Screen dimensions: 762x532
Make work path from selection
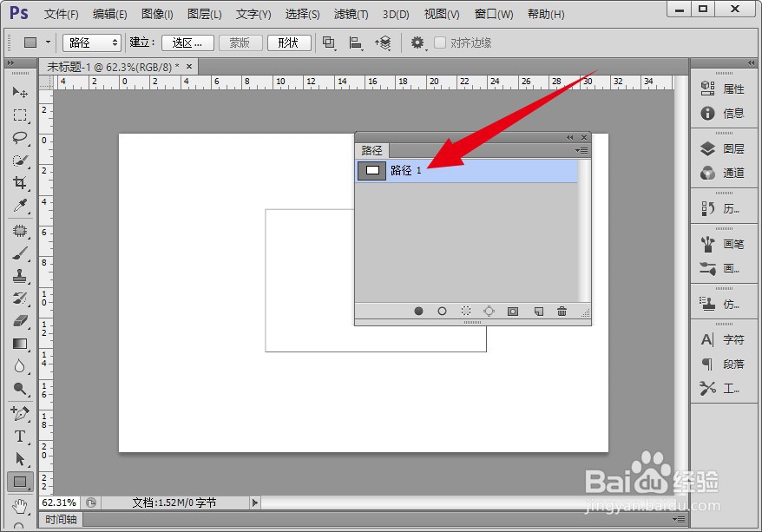[x=489, y=311]
